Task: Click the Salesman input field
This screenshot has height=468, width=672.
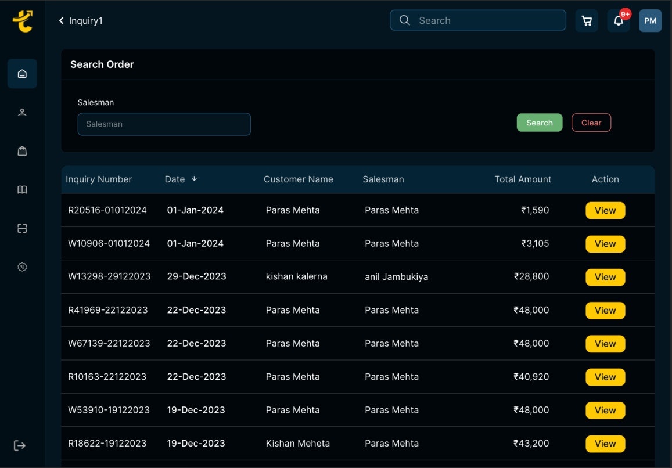Action: point(164,124)
